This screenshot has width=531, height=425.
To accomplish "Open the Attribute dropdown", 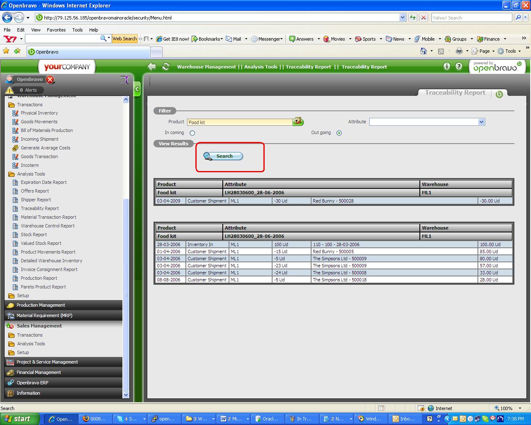I will 481,122.
